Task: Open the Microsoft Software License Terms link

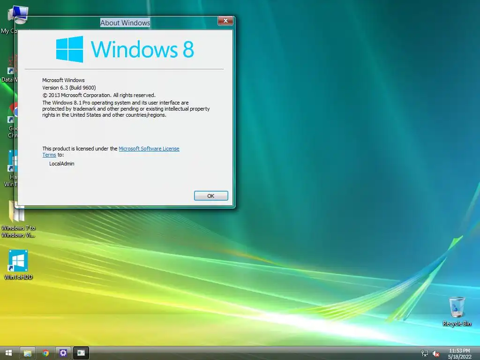Action: coord(149,149)
